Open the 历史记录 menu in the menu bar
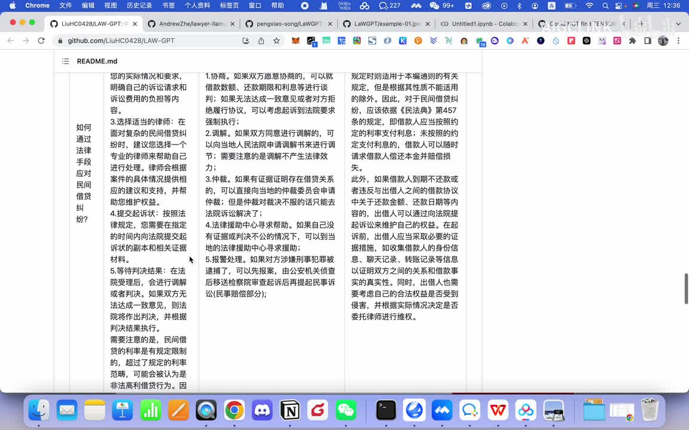Image resolution: width=689 pixels, height=430 pixels. pos(139,5)
